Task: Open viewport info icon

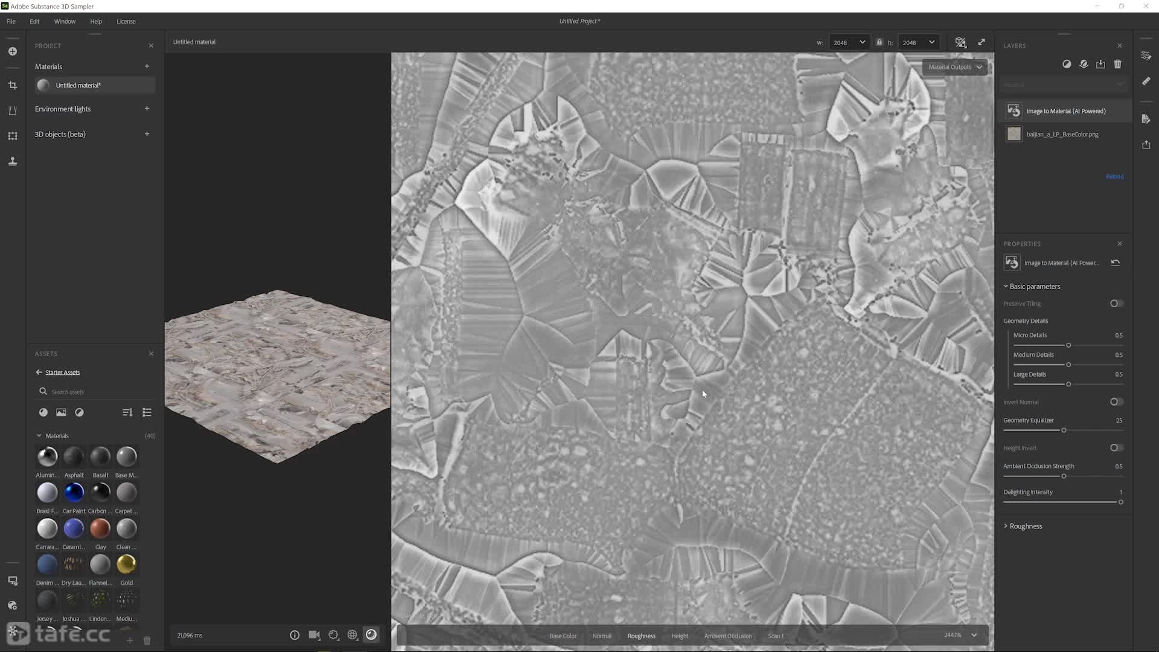Action: 295,635
